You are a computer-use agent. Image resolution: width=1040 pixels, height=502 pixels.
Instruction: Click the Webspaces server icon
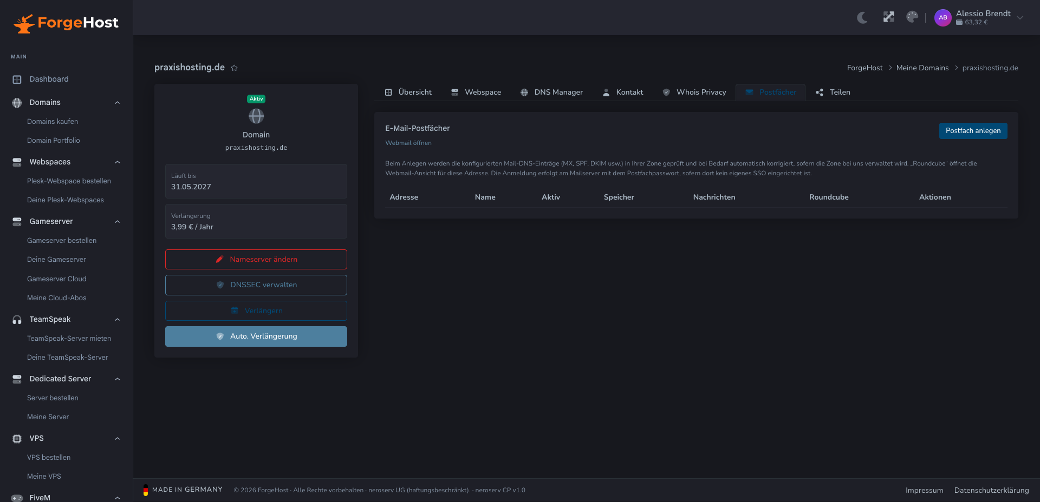pos(17,162)
